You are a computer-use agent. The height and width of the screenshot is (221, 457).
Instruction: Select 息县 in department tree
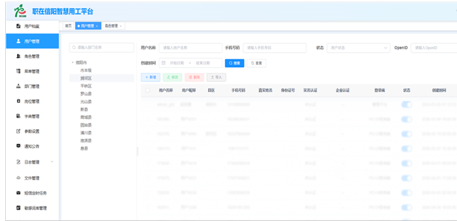[x=84, y=149]
